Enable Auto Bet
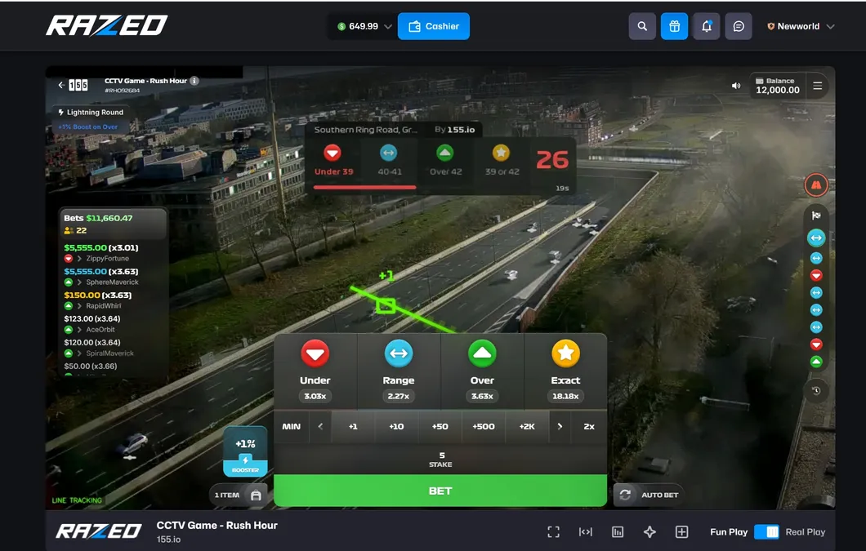The height and width of the screenshot is (551, 866). (649, 494)
